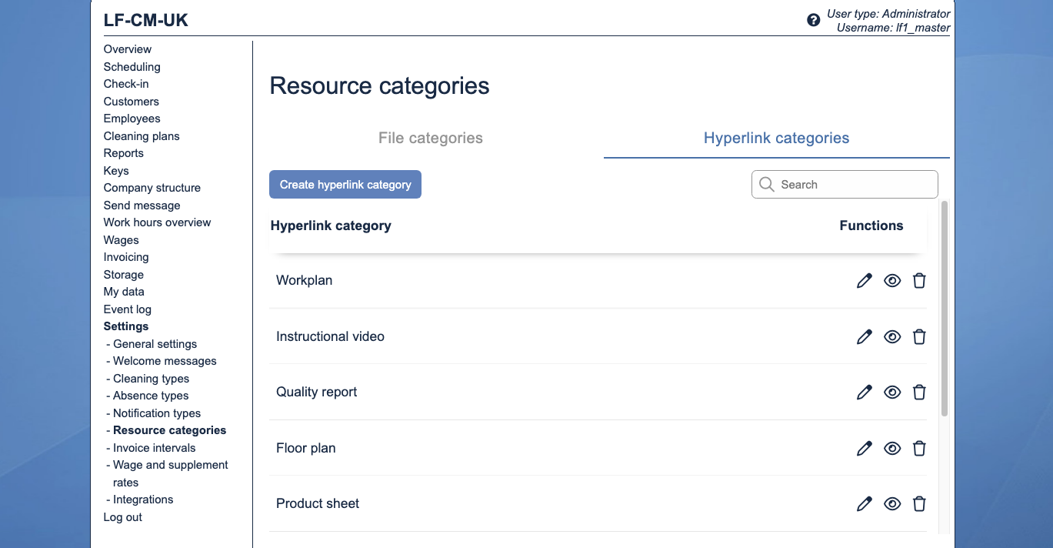Navigate to Keys page
This screenshot has width=1053, height=548.
116,171
